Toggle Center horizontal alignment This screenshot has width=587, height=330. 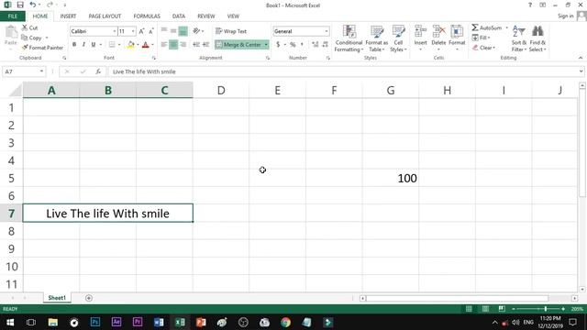point(173,45)
